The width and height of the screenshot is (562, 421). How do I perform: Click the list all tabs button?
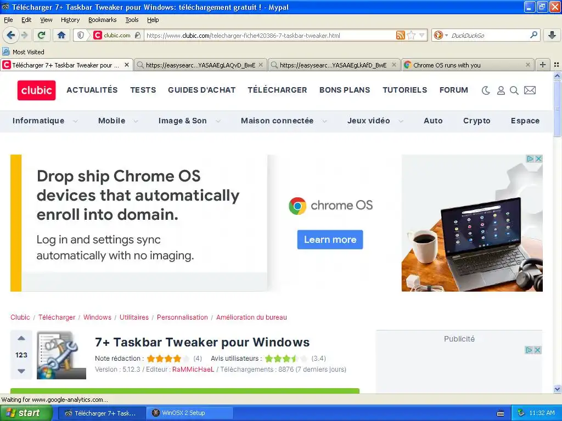[557, 65]
